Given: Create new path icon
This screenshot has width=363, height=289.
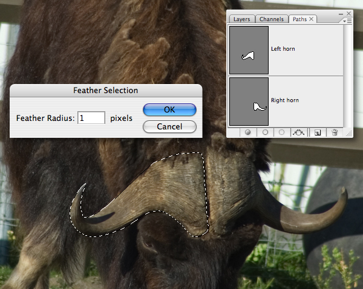Looking at the screenshot, I should (318, 132).
